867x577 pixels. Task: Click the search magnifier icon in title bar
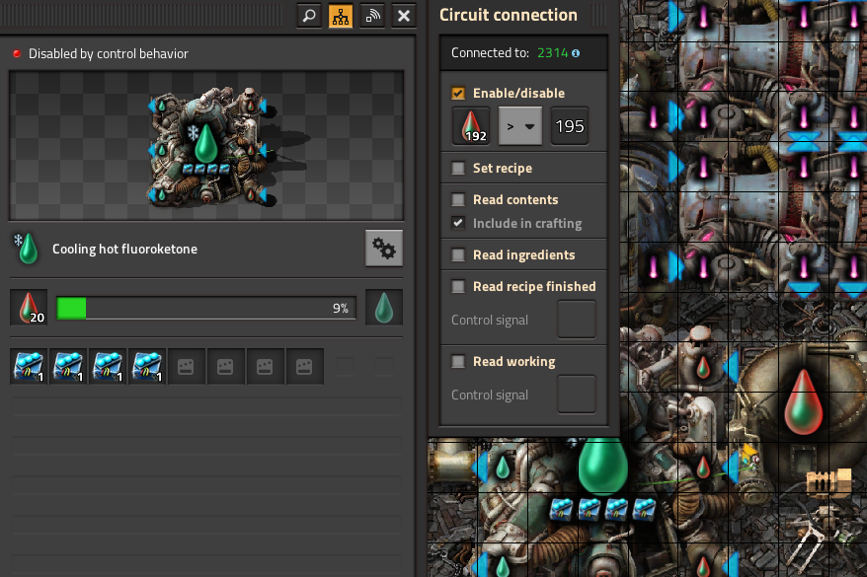(x=309, y=16)
